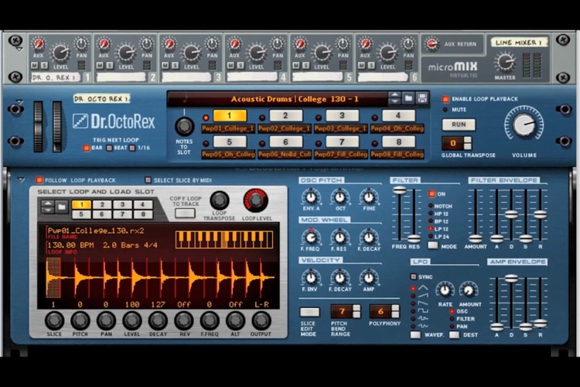
Task: Toggle the Mute LED on Dr. OctoRex
Action: point(445,110)
